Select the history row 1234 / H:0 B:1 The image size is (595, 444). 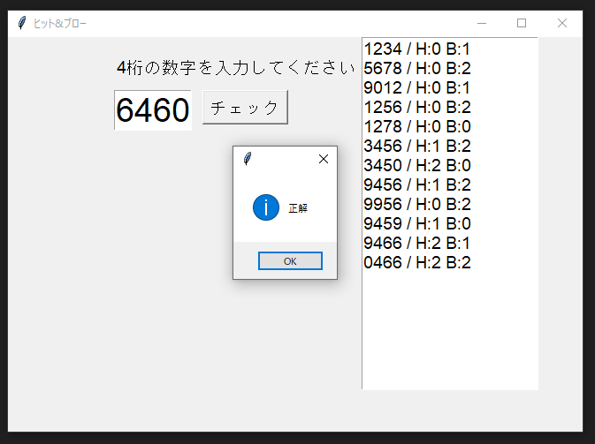click(x=416, y=49)
